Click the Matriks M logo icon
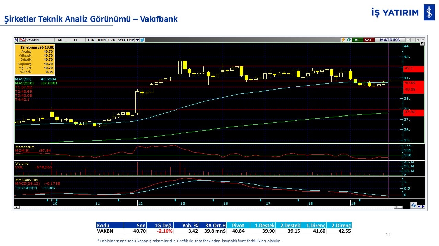 16,40
